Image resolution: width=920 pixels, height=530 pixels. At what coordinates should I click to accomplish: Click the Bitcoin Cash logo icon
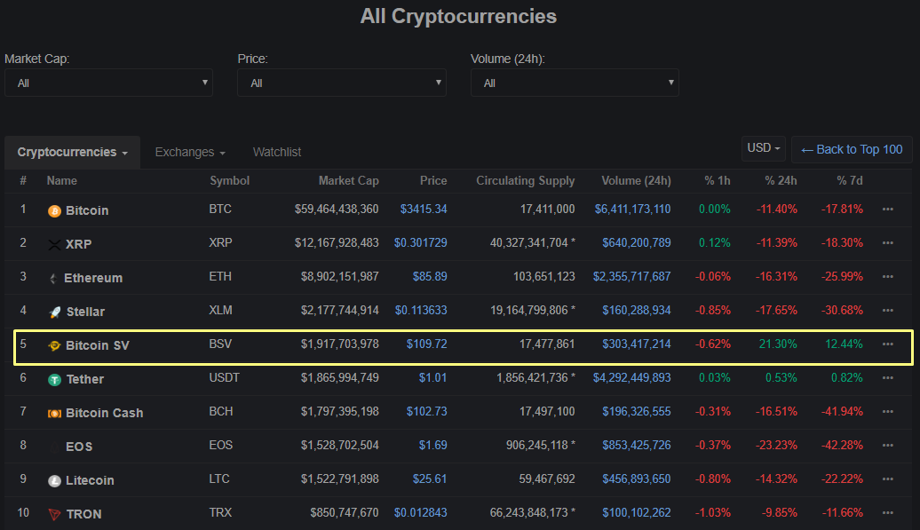[54, 414]
